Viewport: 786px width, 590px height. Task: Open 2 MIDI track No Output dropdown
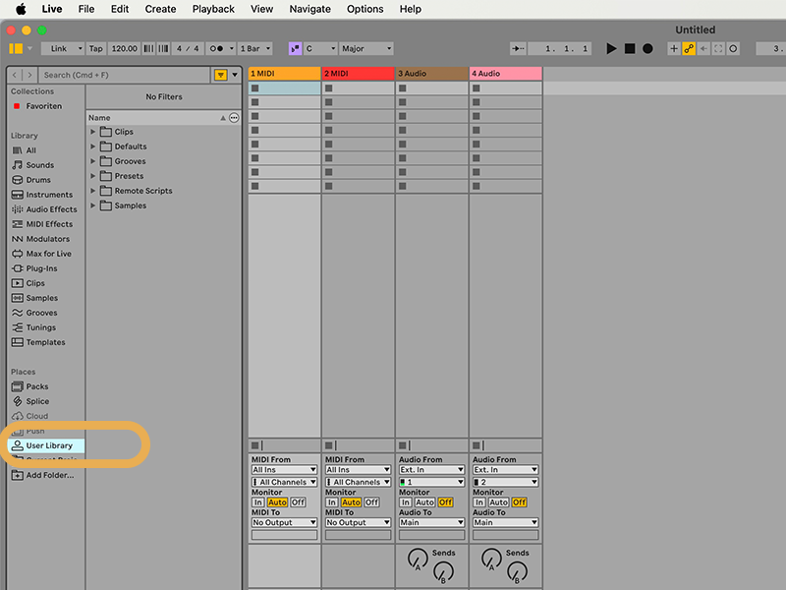[358, 522]
